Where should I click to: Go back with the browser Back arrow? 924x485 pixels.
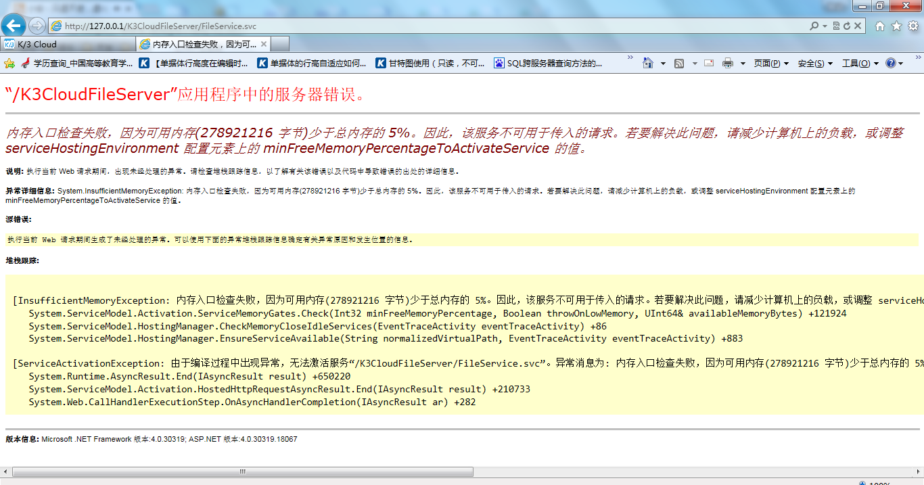point(14,26)
